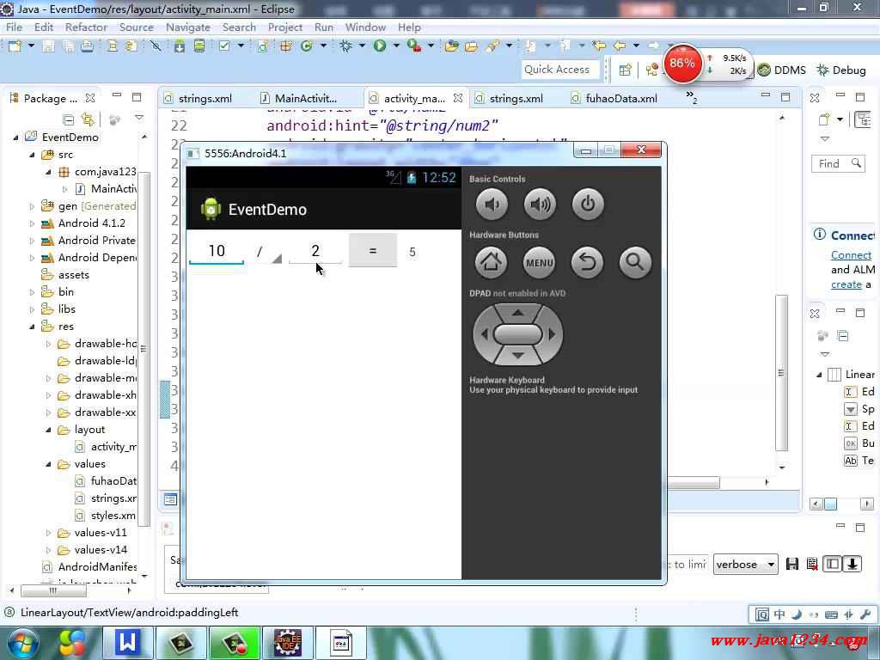Expand the gen Generated folder
Image resolution: width=880 pixels, height=660 pixels.
32,206
